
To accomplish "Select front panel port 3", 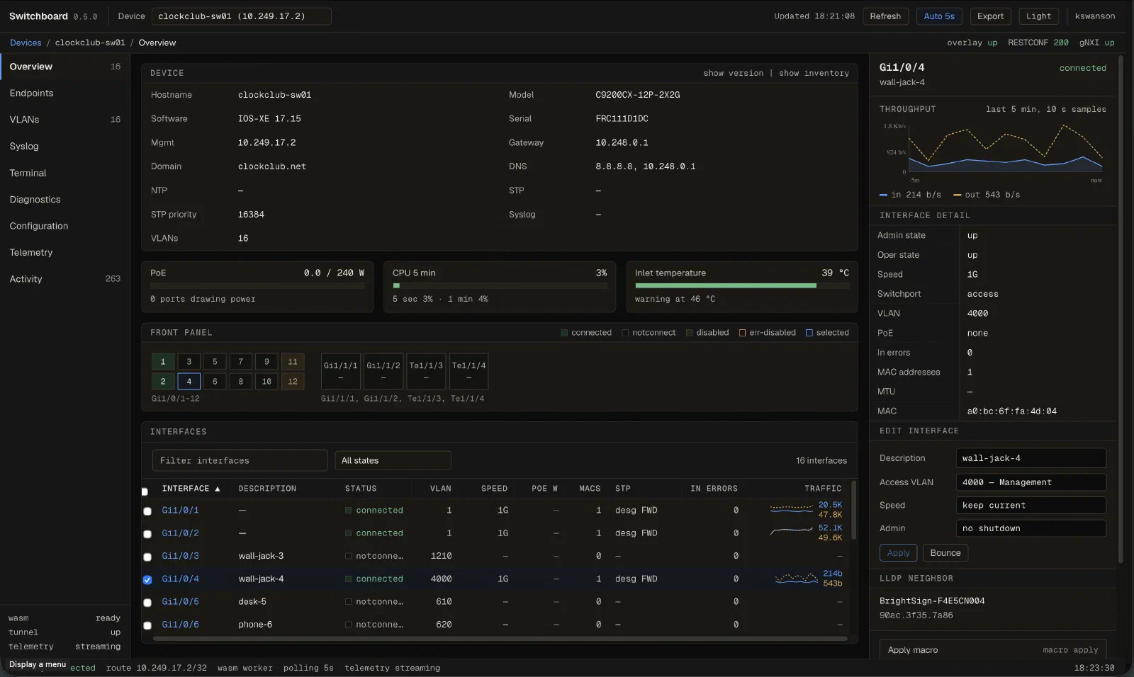I will click(189, 362).
